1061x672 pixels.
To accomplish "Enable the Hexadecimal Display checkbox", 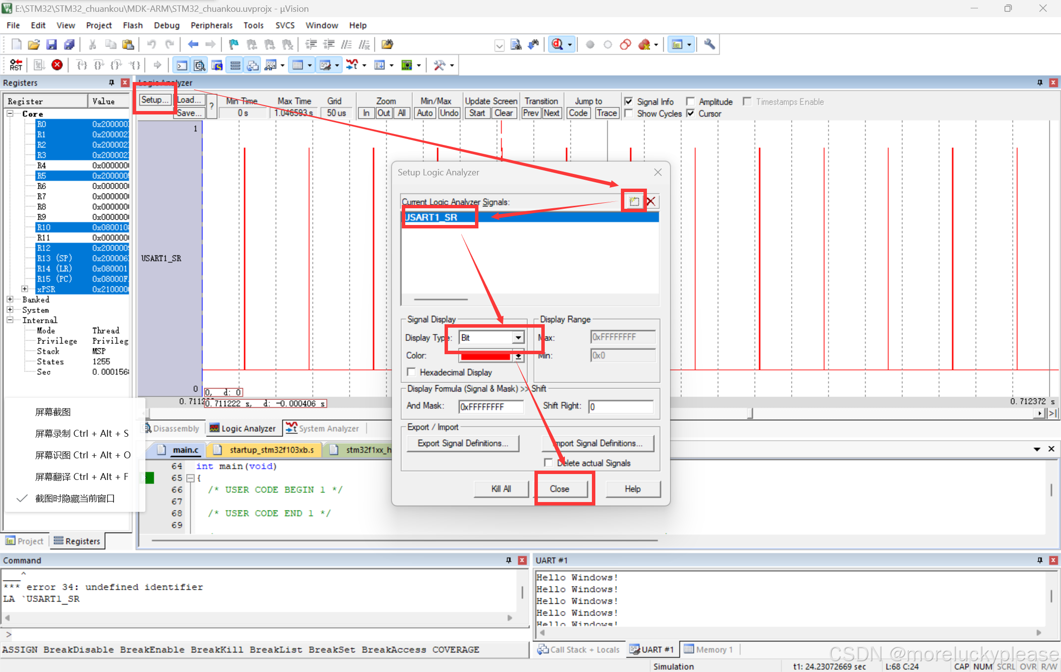I will (412, 372).
